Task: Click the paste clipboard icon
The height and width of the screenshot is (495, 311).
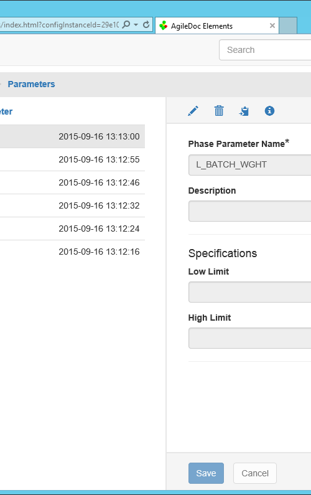Action: [x=244, y=111]
